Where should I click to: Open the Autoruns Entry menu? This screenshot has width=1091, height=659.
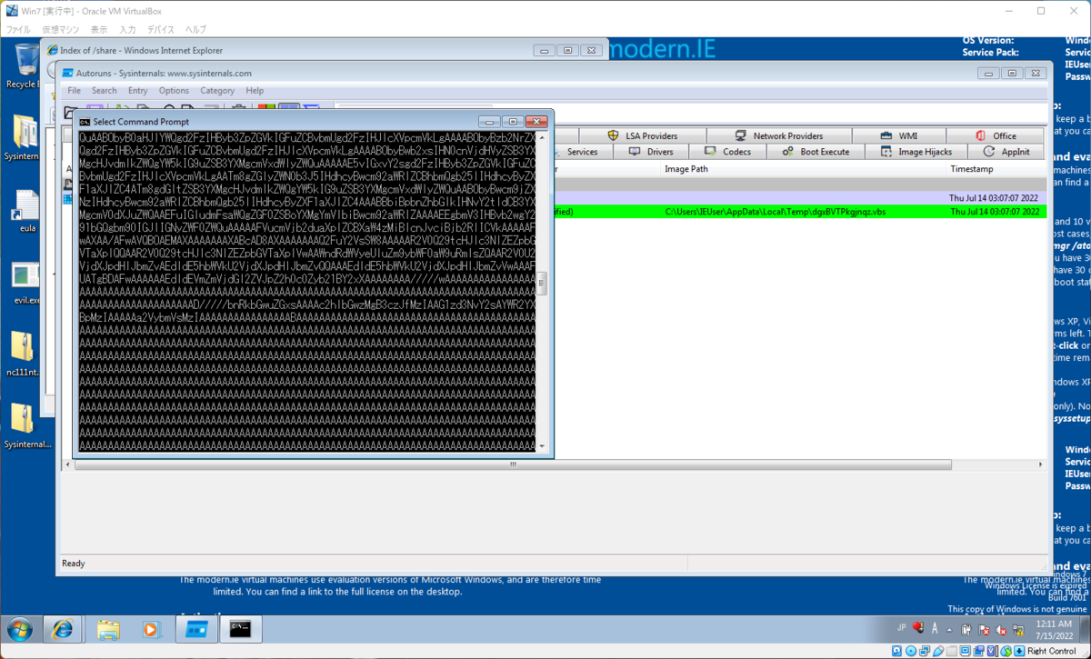point(138,91)
